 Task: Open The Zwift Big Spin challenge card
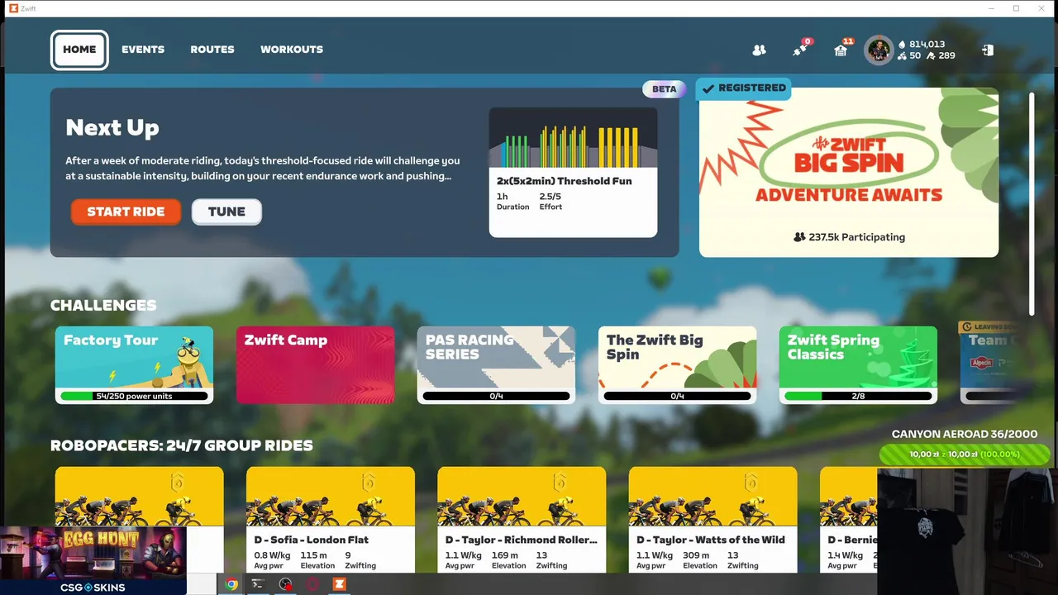click(677, 364)
